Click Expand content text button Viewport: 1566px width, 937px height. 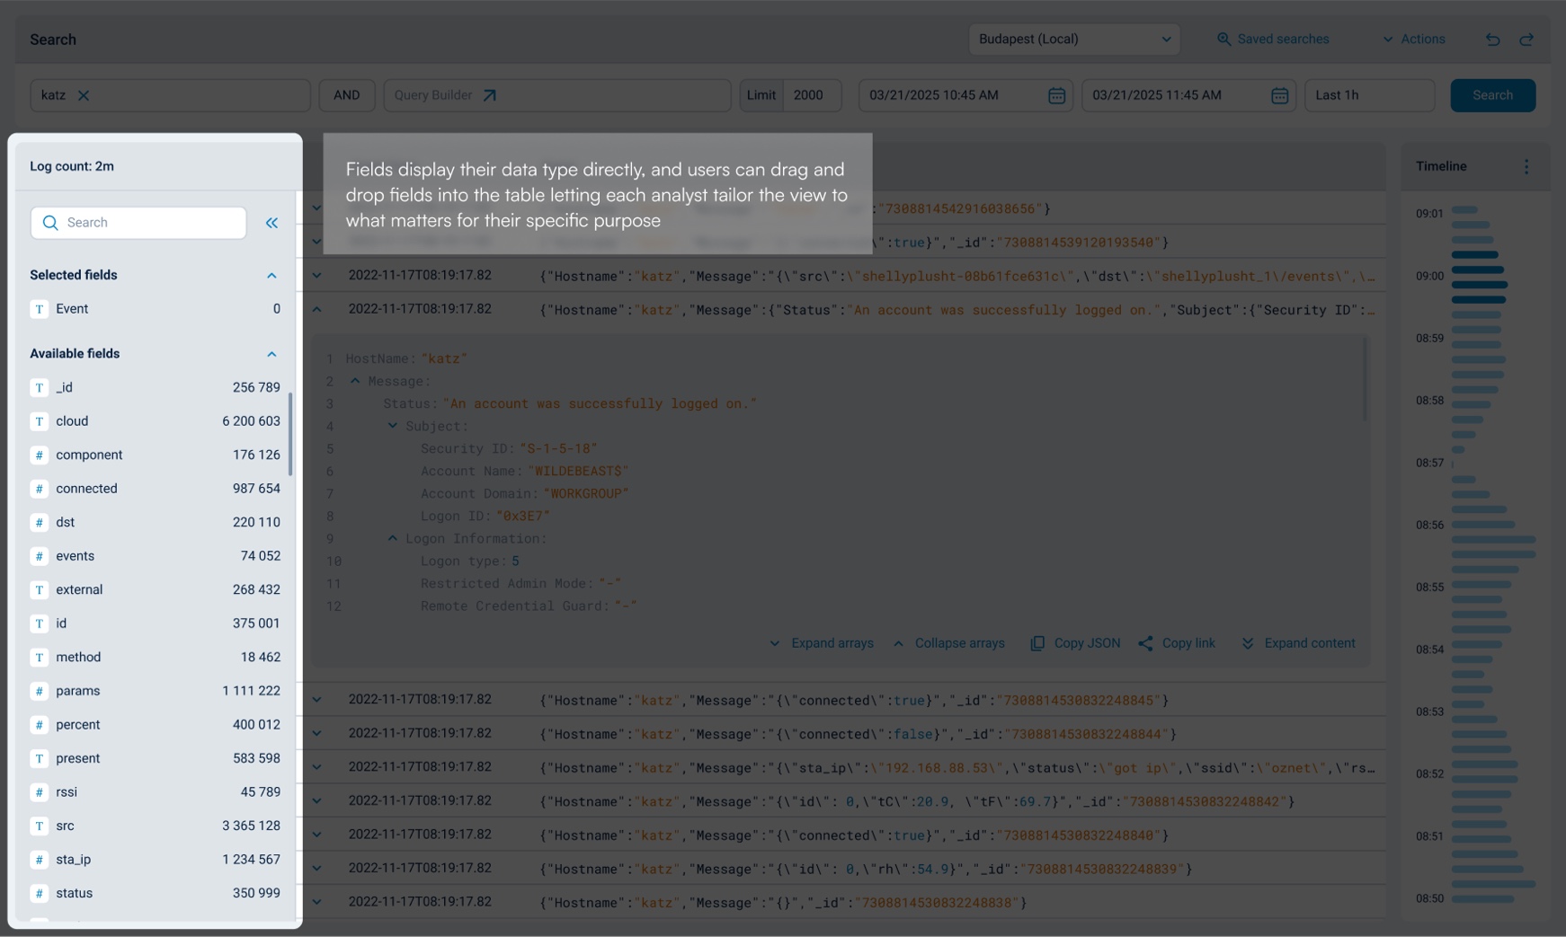1310,643
